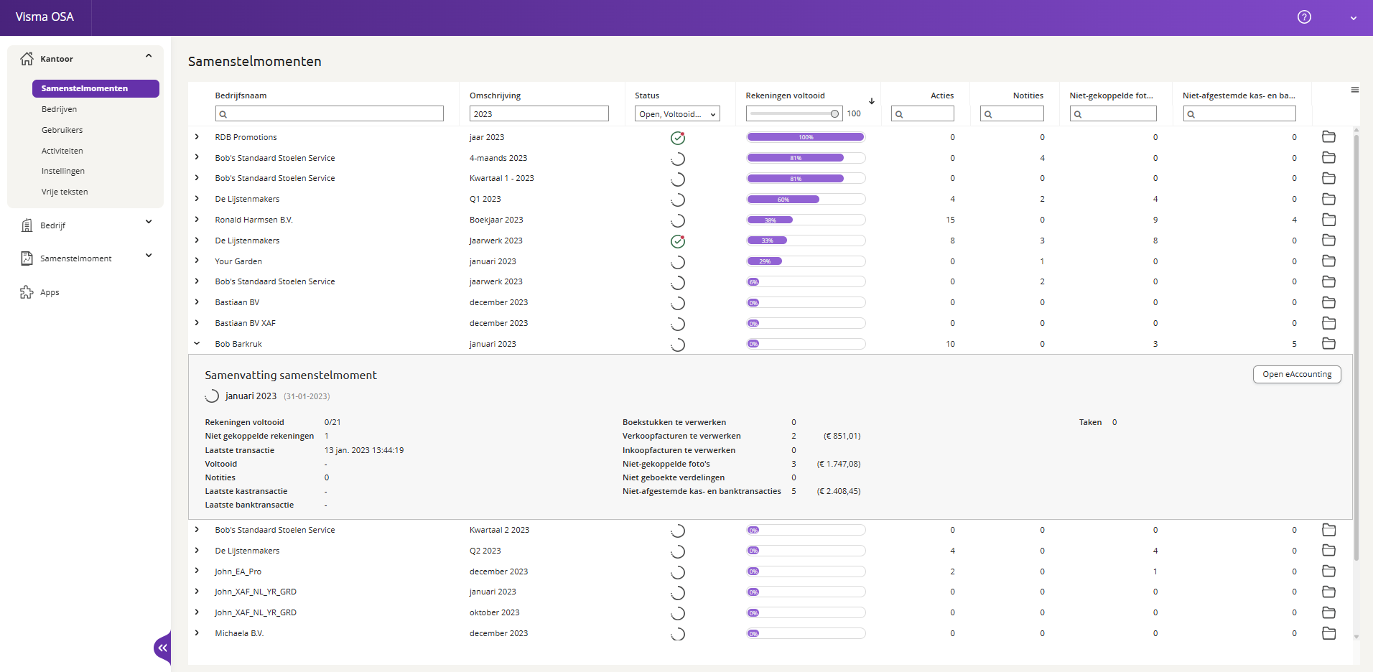Click the blue 4 in Ronald Harmsen row

pyautogui.click(x=1294, y=220)
